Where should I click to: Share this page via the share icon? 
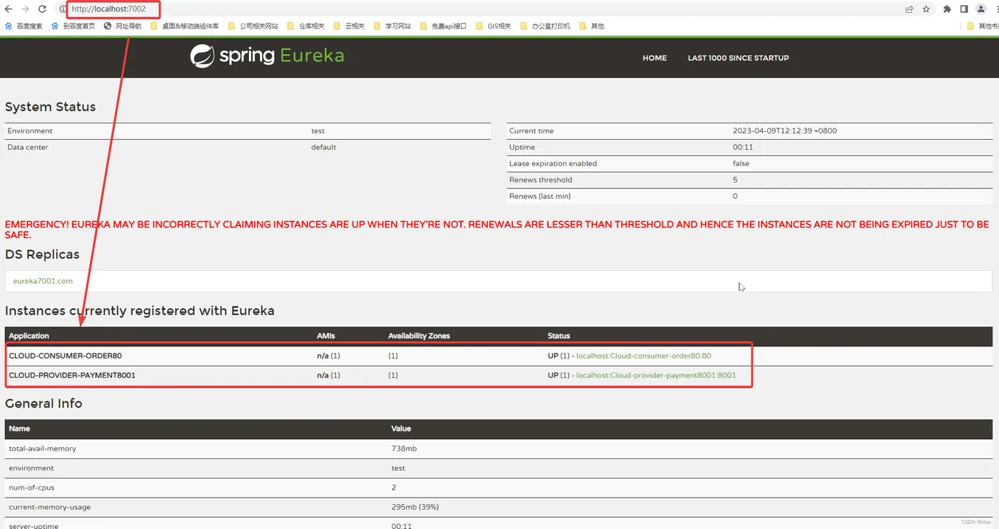coord(909,9)
